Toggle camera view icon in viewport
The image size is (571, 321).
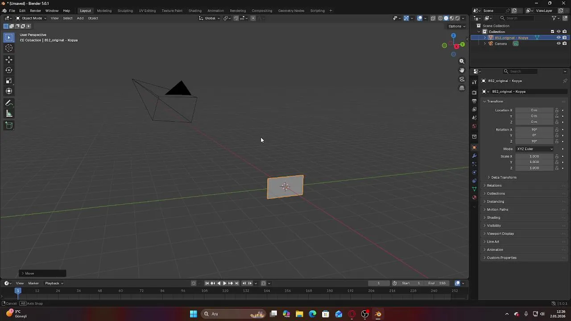[462, 79]
